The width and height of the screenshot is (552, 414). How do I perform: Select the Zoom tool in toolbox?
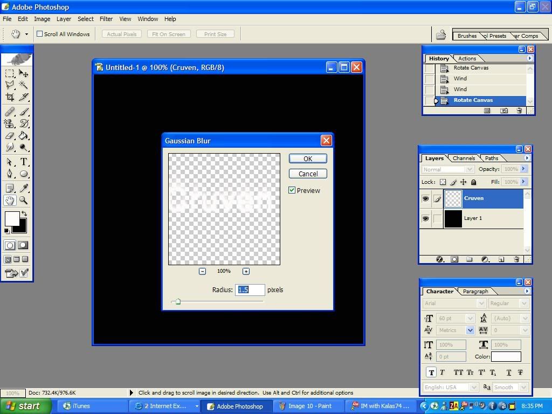tap(24, 201)
